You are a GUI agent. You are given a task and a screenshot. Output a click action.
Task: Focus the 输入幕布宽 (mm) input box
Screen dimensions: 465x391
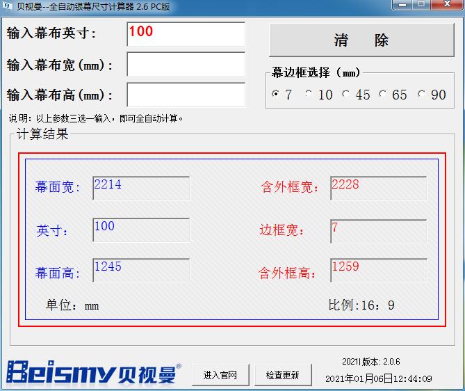point(186,65)
